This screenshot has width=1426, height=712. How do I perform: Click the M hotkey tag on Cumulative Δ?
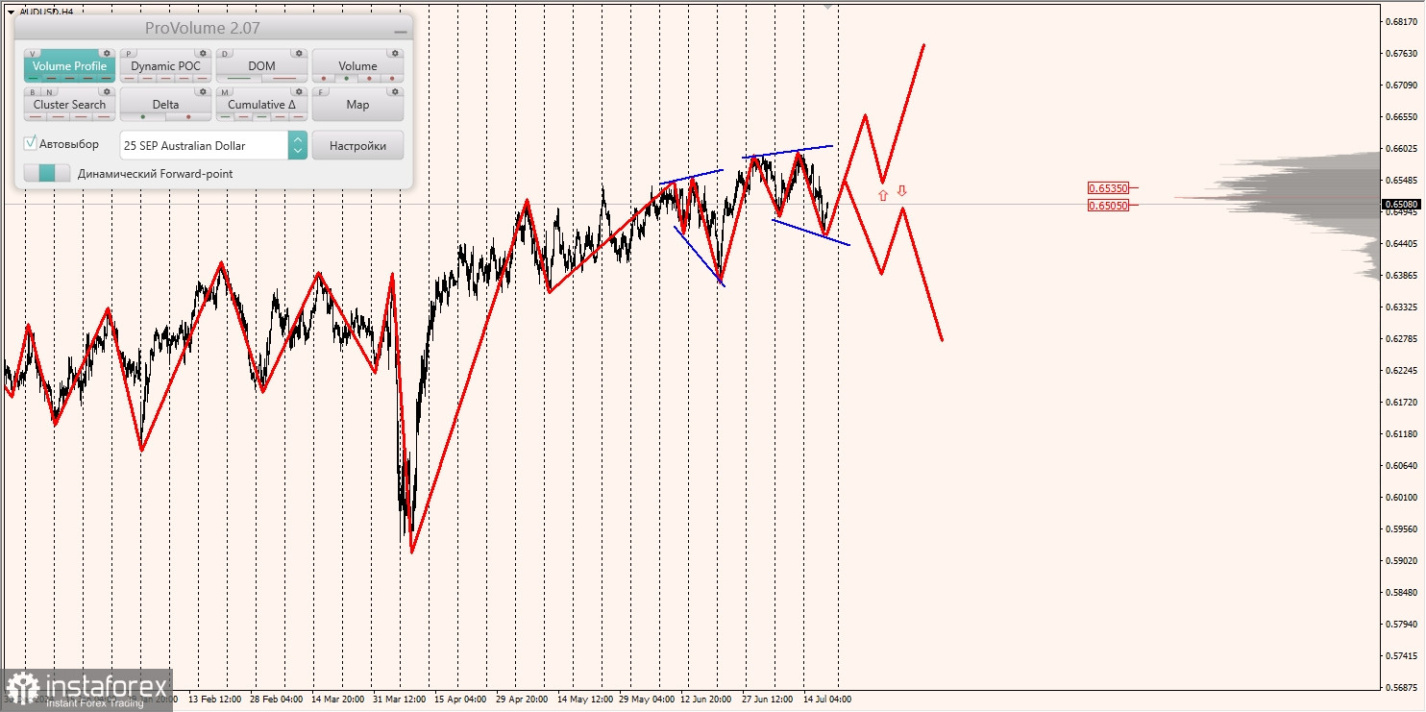pos(225,92)
